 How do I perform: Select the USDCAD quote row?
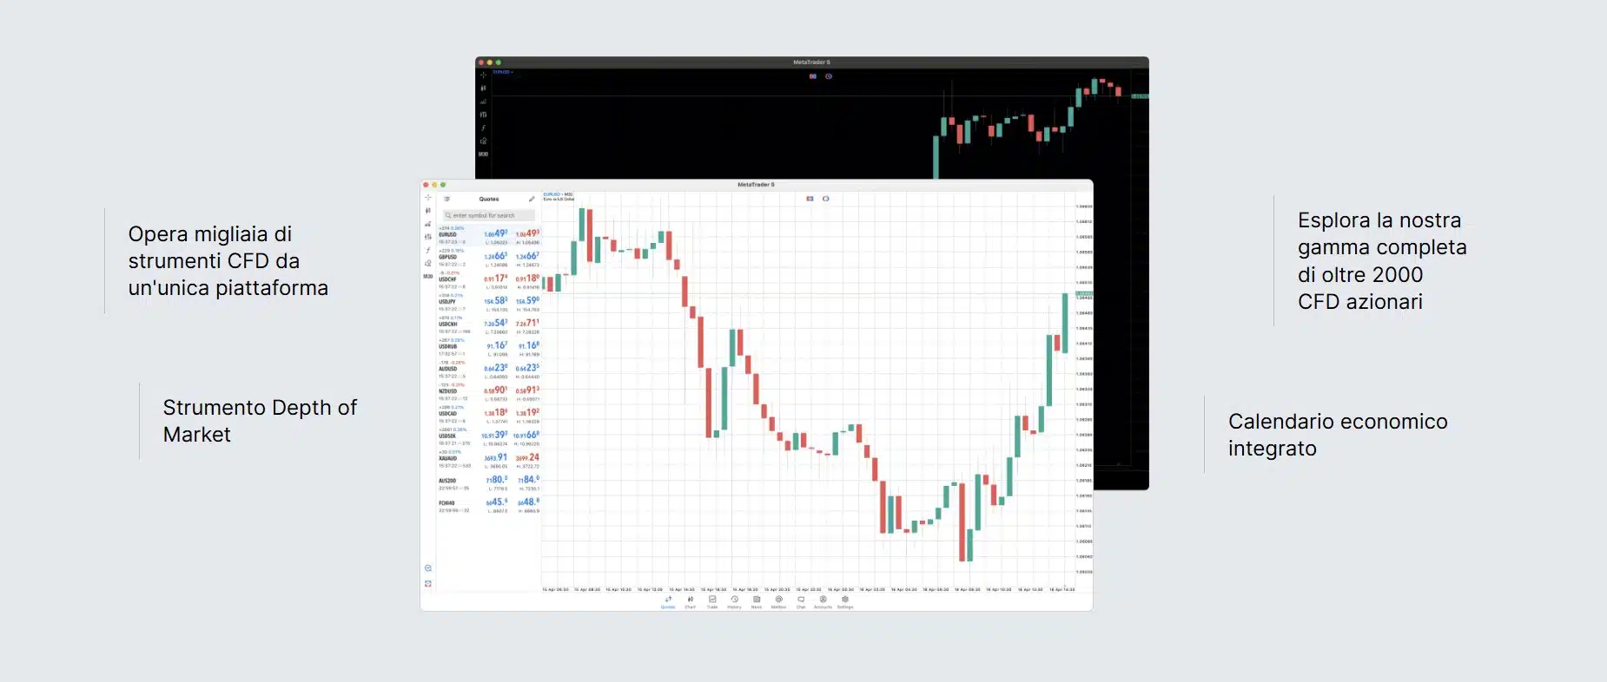pos(488,415)
